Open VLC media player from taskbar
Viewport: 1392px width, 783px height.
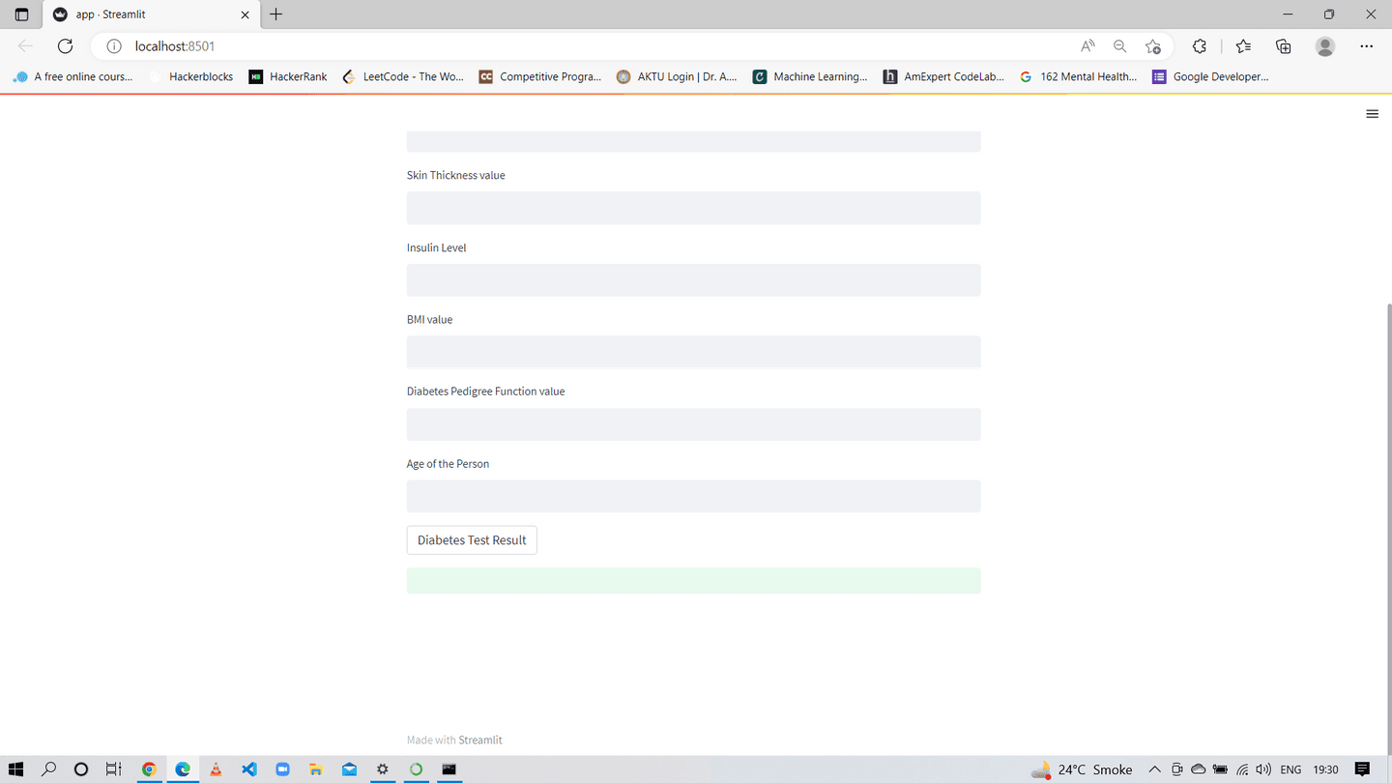click(216, 769)
